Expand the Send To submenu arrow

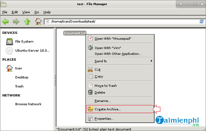tap(151, 61)
